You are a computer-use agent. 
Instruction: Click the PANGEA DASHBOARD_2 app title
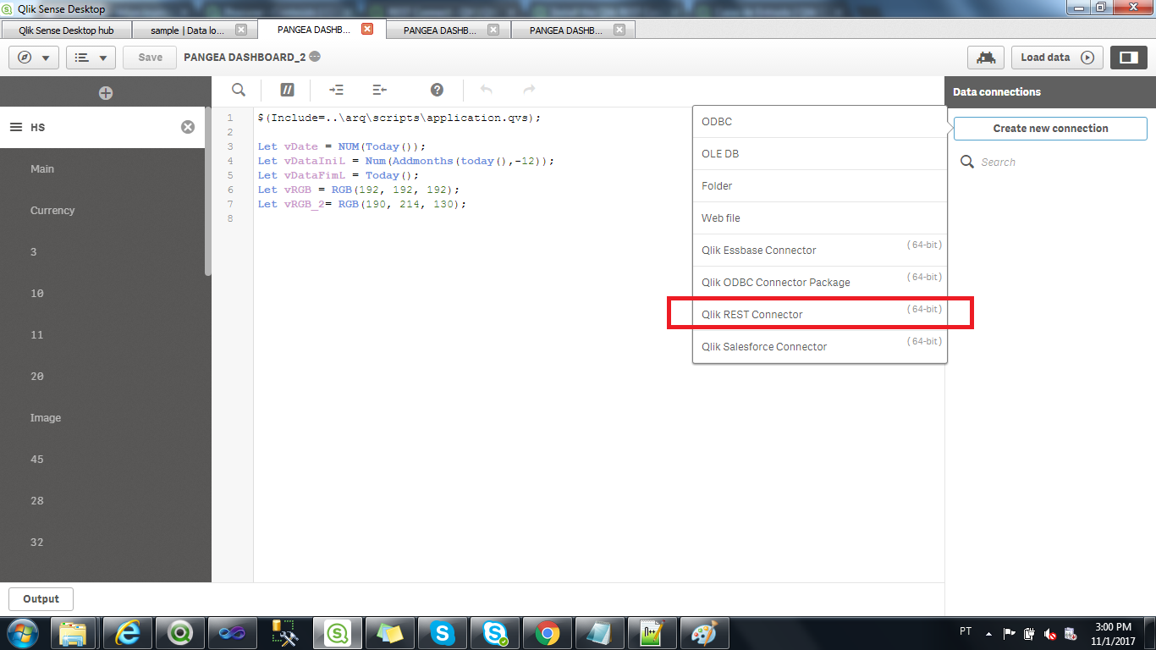pyautogui.click(x=245, y=57)
